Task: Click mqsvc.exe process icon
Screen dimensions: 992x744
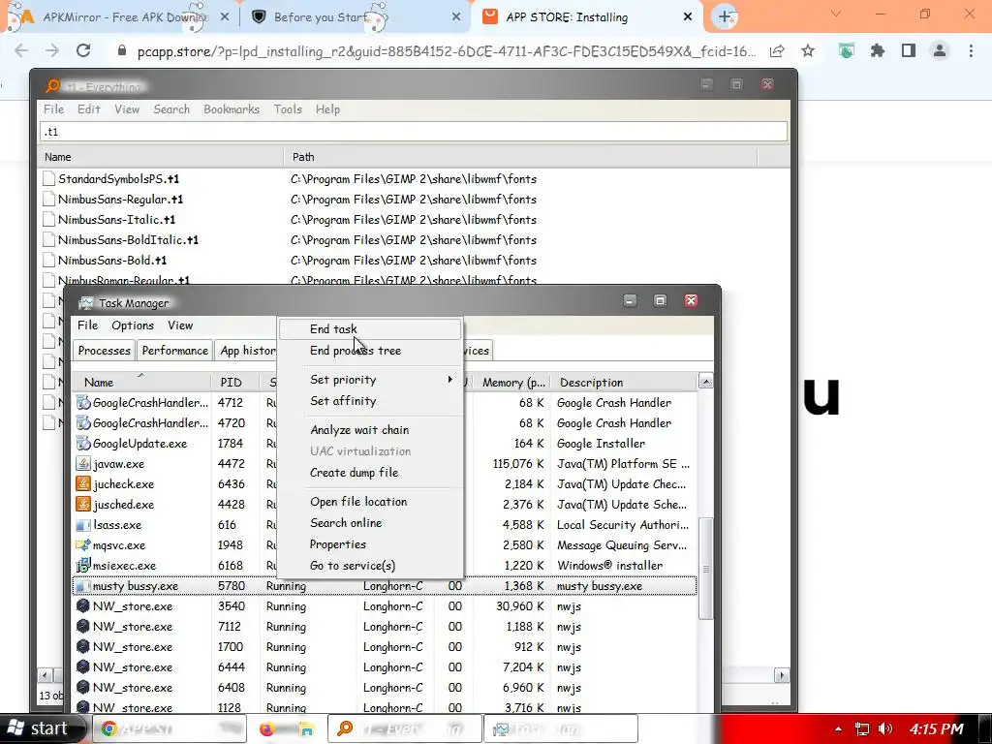Action: 83,544
